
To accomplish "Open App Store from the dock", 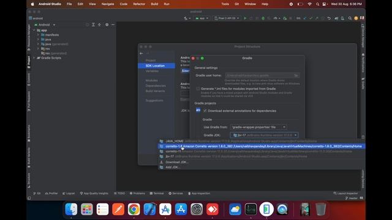I will (181, 209).
